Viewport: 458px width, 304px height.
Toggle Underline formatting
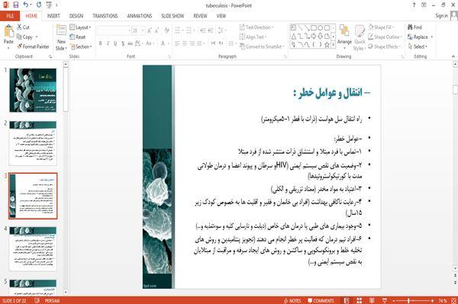click(115, 43)
